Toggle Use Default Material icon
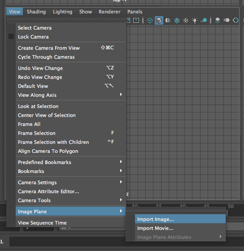 coord(168,21)
